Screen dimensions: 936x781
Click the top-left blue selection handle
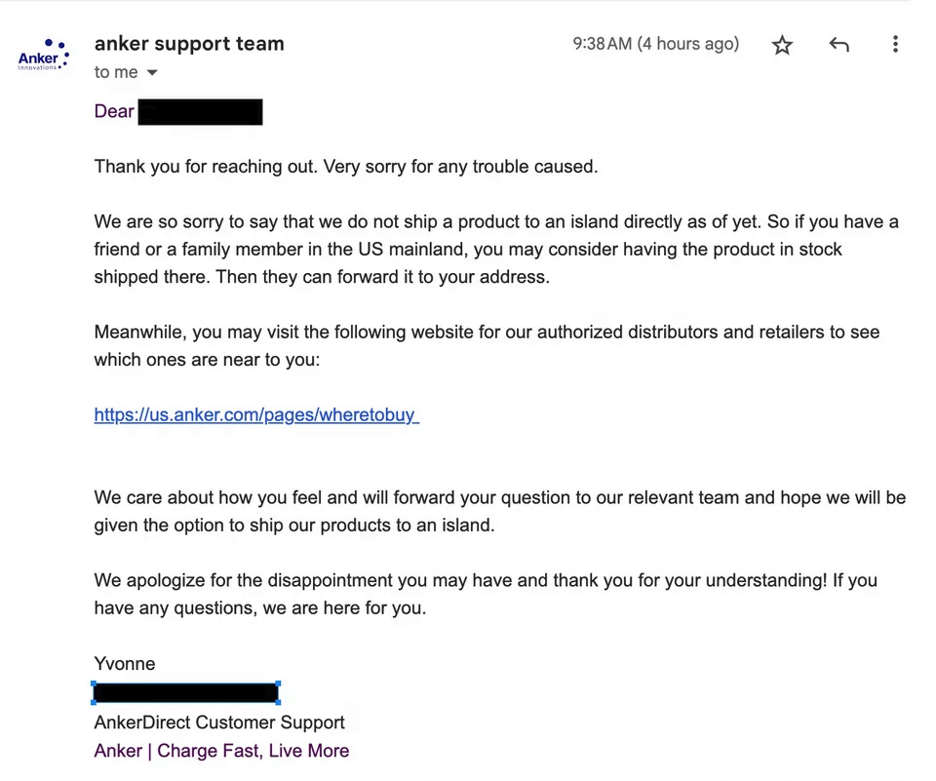pyautogui.click(x=94, y=684)
